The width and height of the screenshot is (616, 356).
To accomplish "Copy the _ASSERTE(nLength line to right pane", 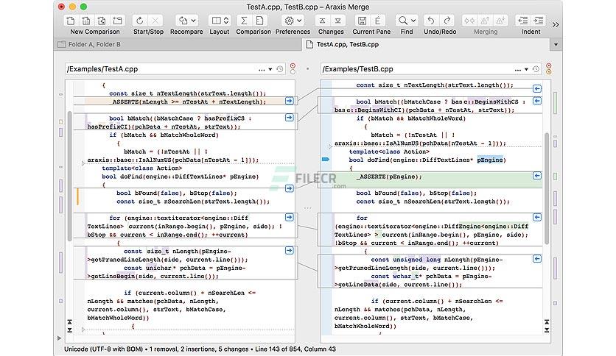I will pos(289,102).
